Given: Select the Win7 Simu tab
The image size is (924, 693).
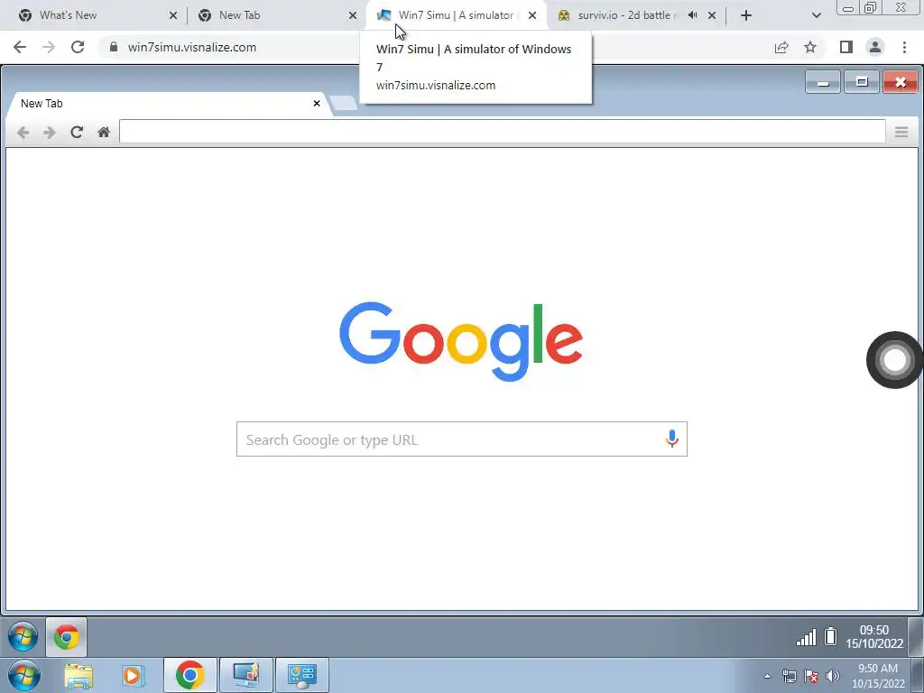Looking at the screenshot, I should [x=455, y=15].
